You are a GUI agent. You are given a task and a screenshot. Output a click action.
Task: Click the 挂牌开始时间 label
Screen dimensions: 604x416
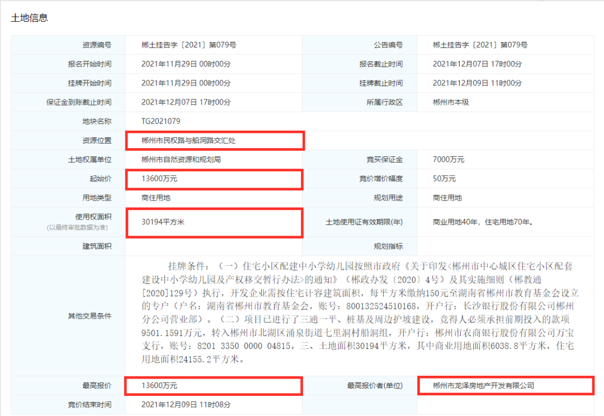89,83
